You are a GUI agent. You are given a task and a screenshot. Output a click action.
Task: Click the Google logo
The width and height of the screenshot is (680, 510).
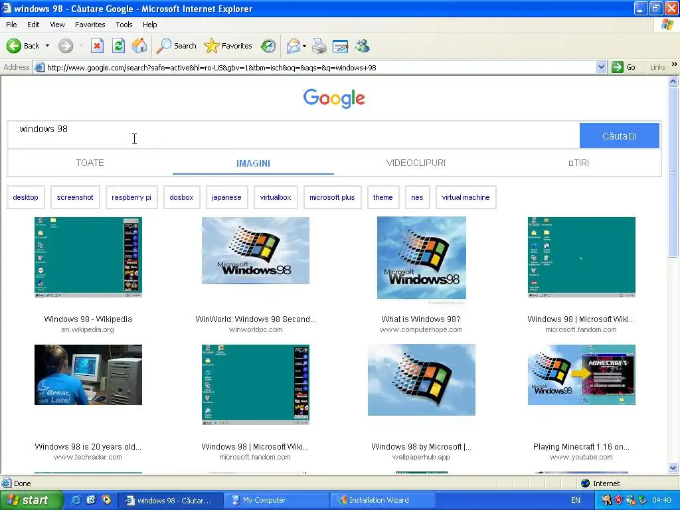[x=334, y=98]
